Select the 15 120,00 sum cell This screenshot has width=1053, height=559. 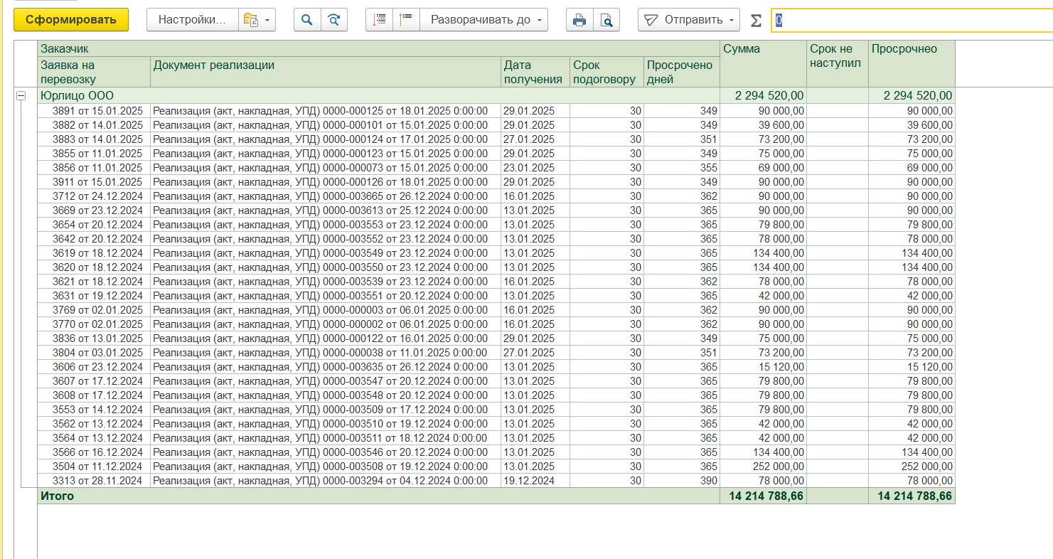[x=764, y=367]
